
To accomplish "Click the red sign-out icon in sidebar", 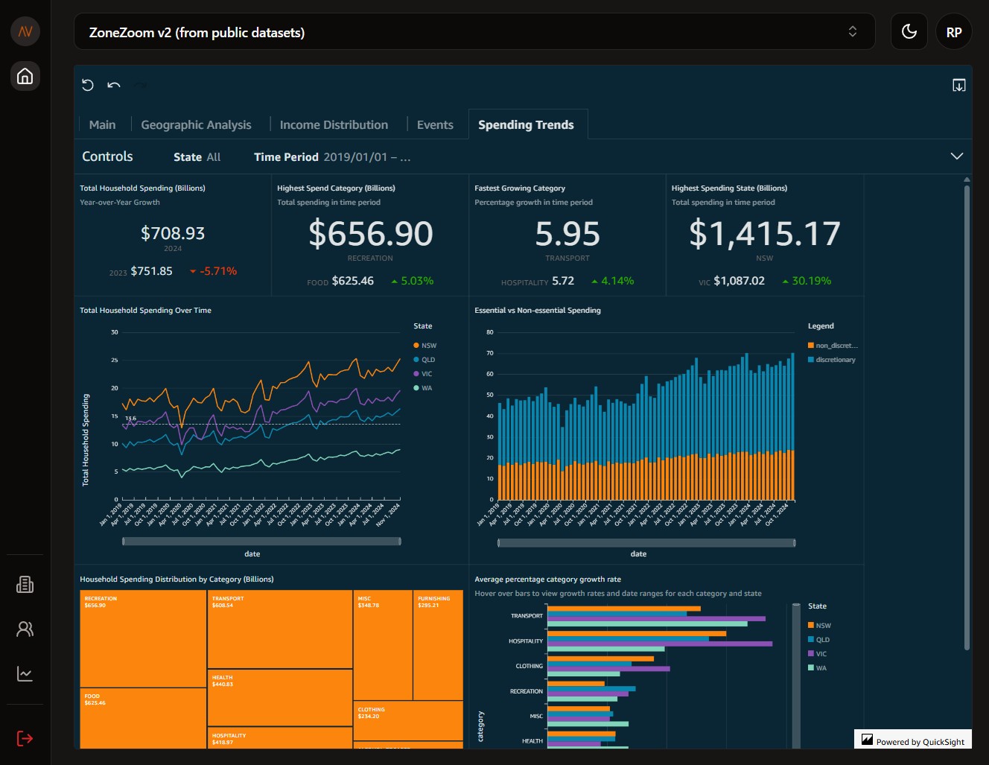I will (25, 738).
